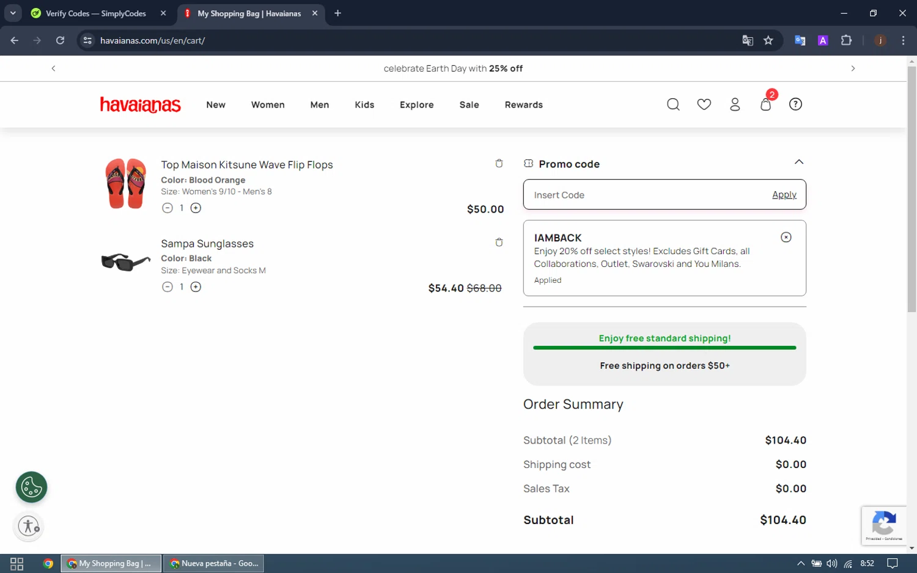
Task: Open a new browser tab
Action: (x=337, y=13)
